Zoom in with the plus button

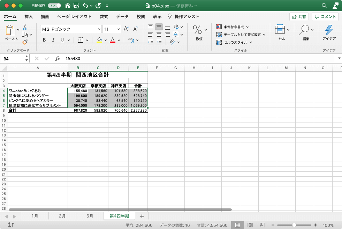pyautogui.click(x=316, y=225)
